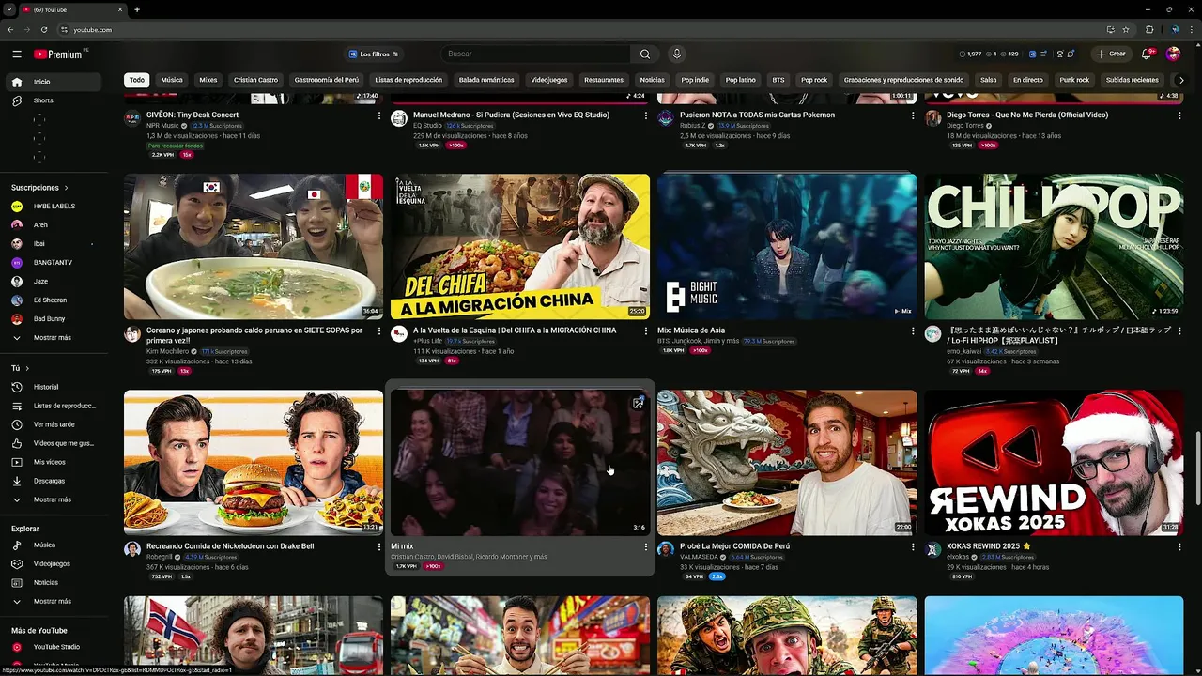This screenshot has width=1202, height=676.
Task: Open the elxokas channel avatar
Action: pyautogui.click(x=932, y=549)
